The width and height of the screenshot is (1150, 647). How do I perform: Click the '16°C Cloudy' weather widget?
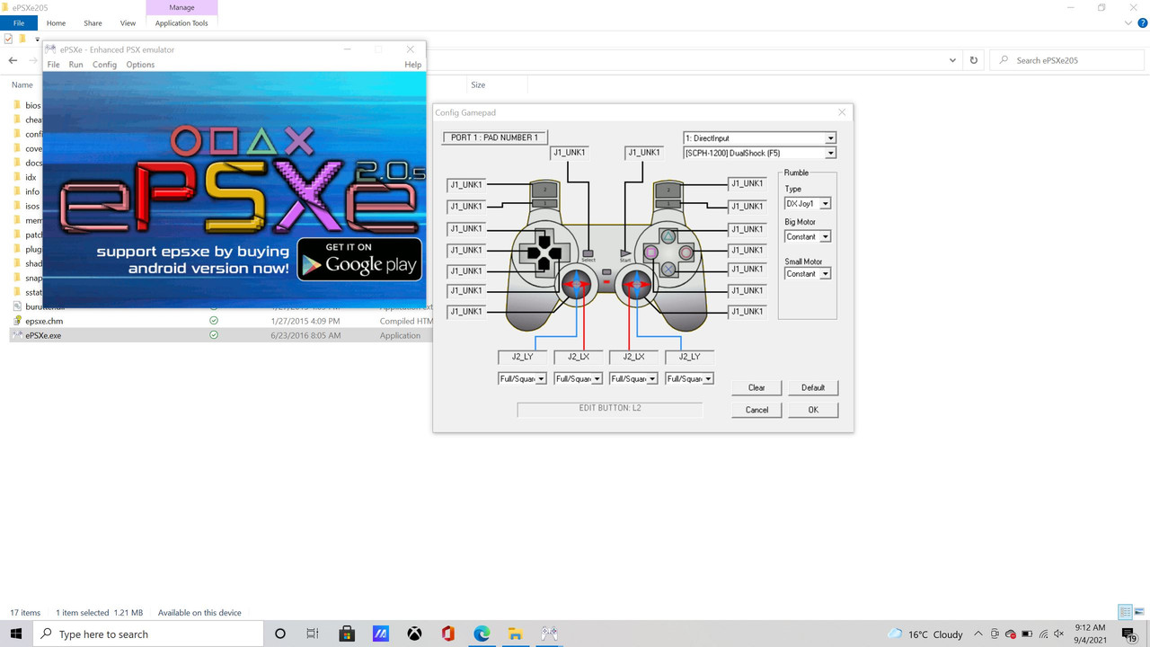tap(925, 634)
